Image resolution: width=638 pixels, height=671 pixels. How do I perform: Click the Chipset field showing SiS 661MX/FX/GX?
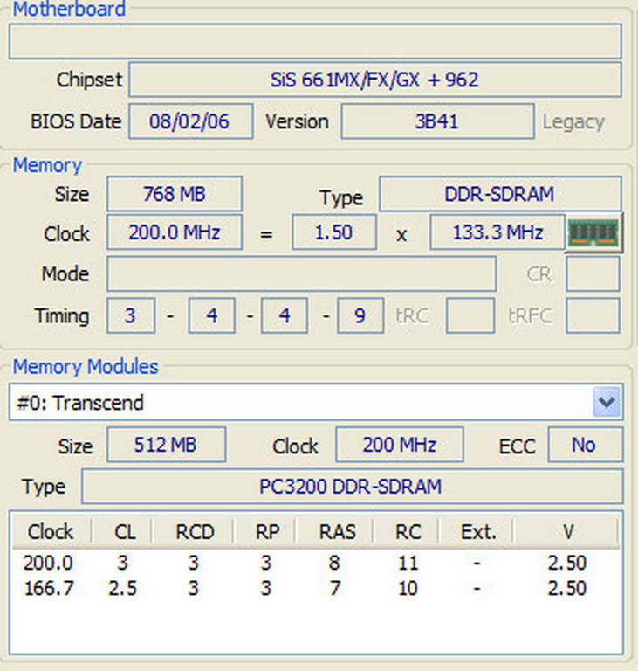pos(374,80)
